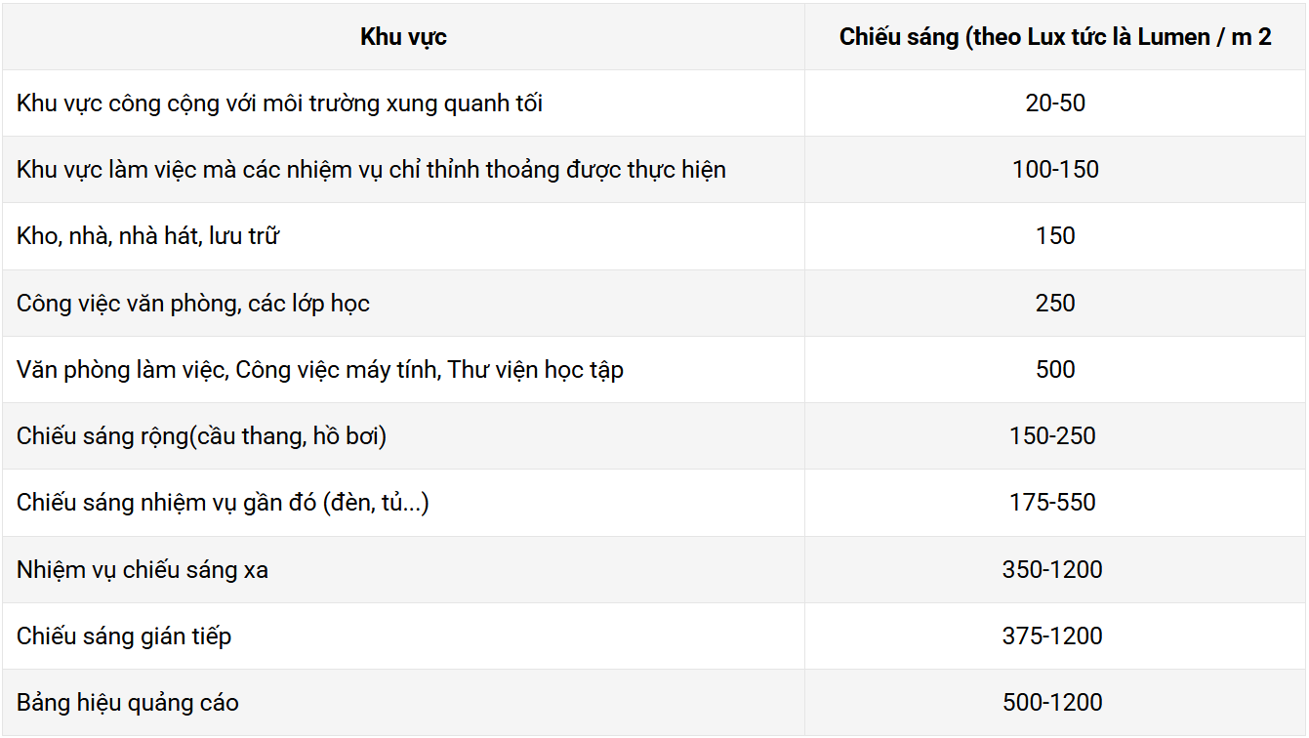
Task: Select the "Khu vực công cộng" row text
Action: pos(279,102)
